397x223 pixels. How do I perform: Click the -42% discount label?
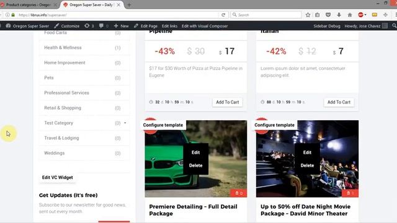pos(276,51)
